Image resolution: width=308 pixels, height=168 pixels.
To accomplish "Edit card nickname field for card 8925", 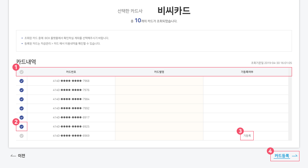I will [x=159, y=127].
